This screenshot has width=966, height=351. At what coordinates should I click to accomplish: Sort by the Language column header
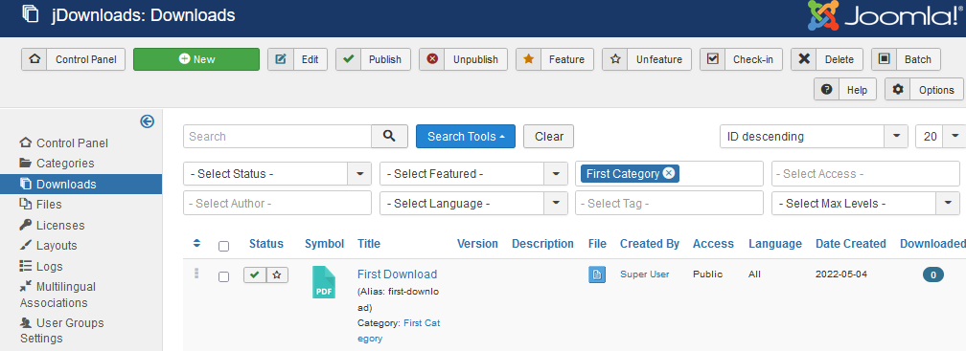pos(775,244)
